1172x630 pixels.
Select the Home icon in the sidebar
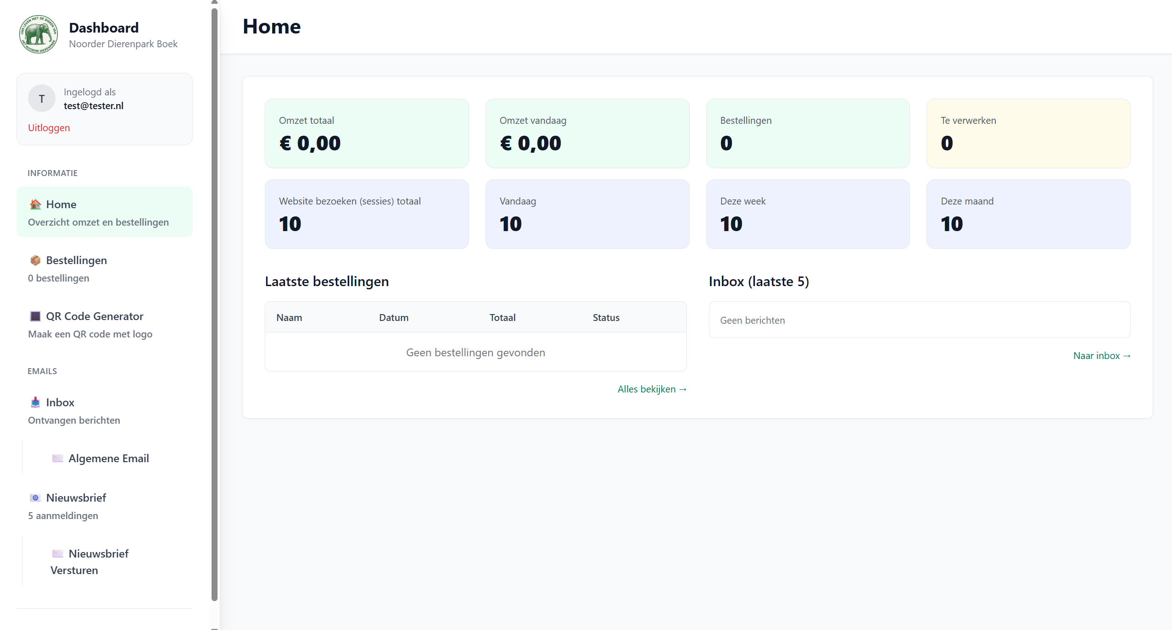click(35, 204)
